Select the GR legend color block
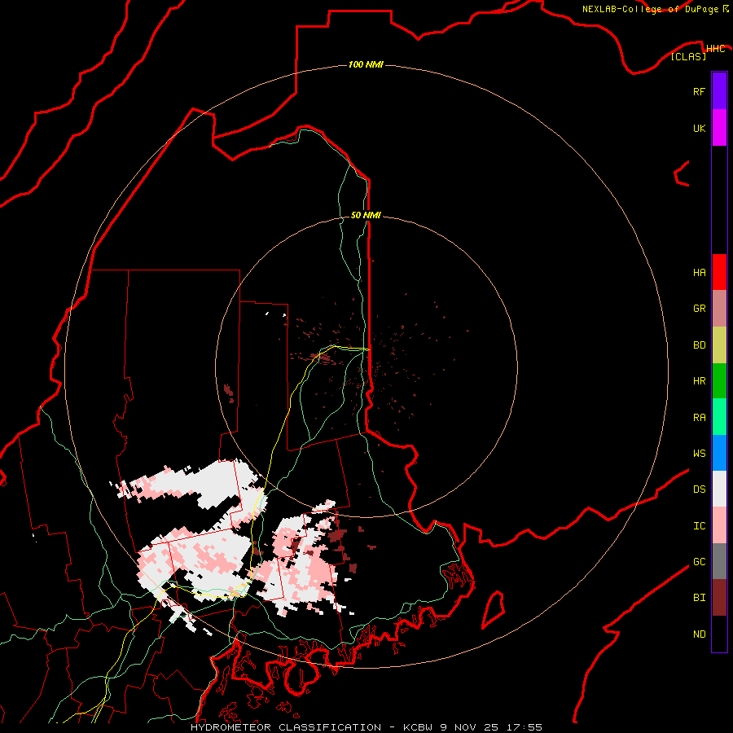Screen dimensions: 733x733 point(719,309)
